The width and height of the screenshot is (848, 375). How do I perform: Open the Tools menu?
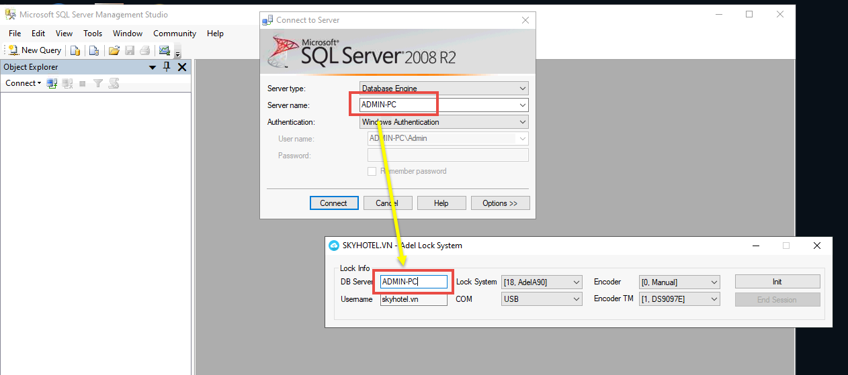coord(93,34)
